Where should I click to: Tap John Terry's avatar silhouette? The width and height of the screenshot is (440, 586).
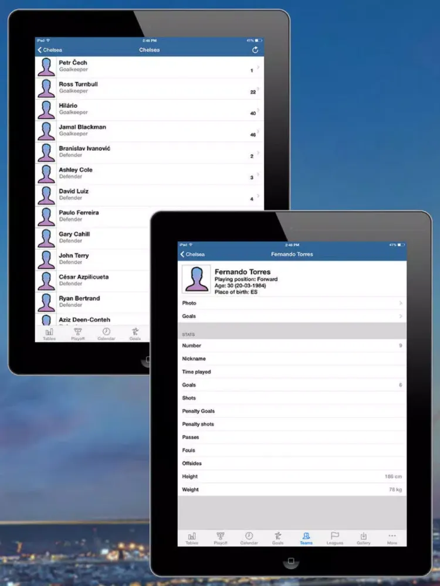46,260
